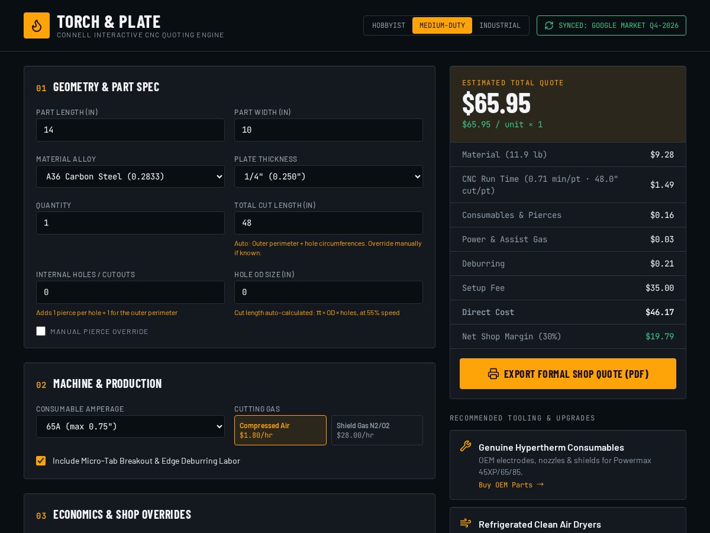Click the Consumables & Pierces row label

(512, 215)
